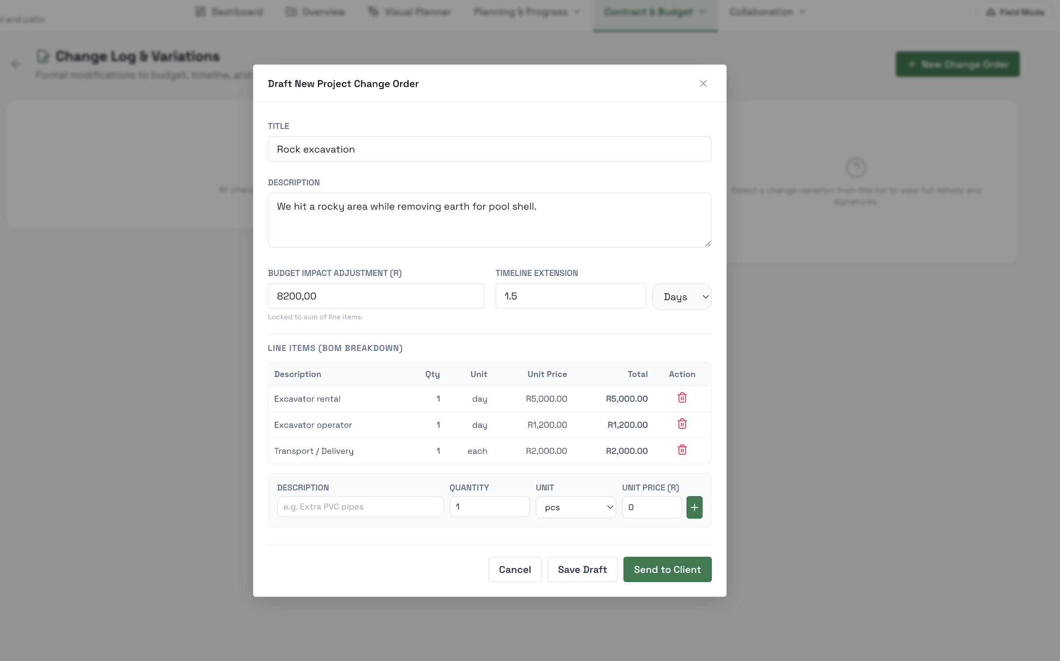Click the Visual Planner icon in navigation
The height and width of the screenshot is (661, 1060).
point(373,12)
